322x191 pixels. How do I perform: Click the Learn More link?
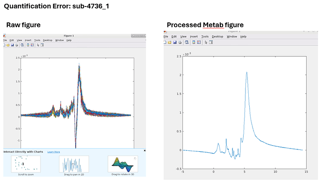[x=53, y=152]
